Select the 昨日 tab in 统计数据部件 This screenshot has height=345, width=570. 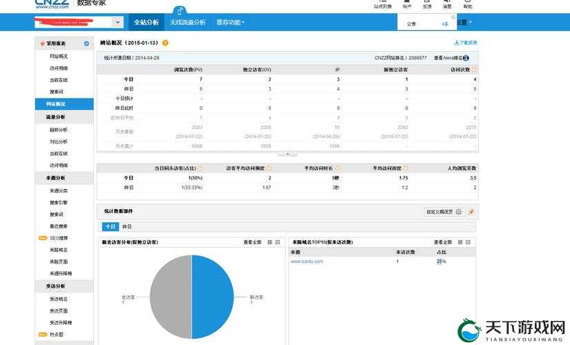tap(127, 226)
